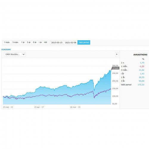This screenshot has width=149, height=149.
Task: Apply the Vald period button
Action: [x=84, y=42]
